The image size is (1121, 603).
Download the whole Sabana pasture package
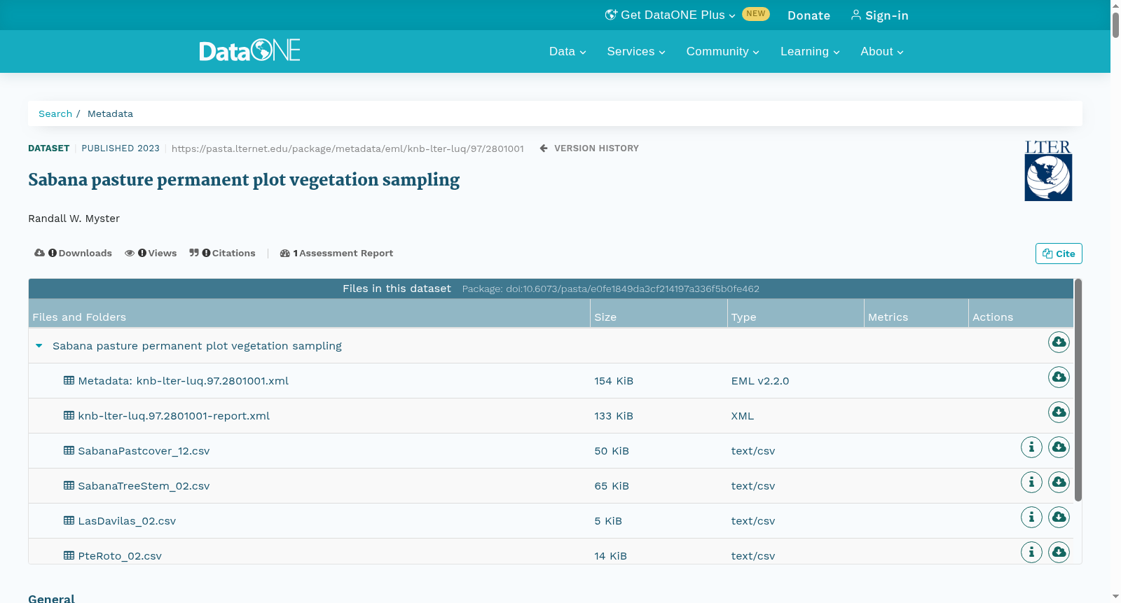[x=1059, y=342]
